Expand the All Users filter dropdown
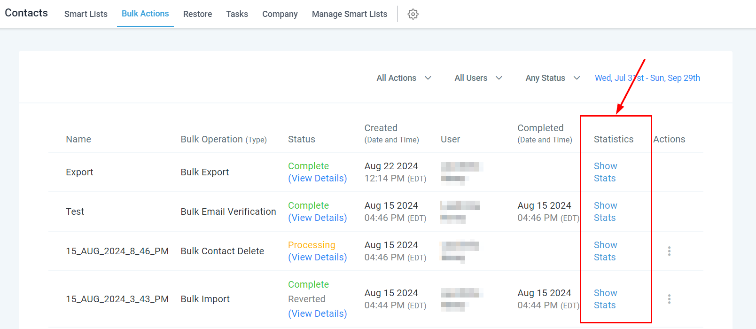Screen dimensions: 756x329 tap(478, 78)
